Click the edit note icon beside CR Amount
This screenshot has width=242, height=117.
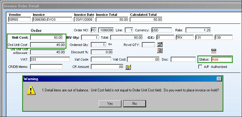128,67
